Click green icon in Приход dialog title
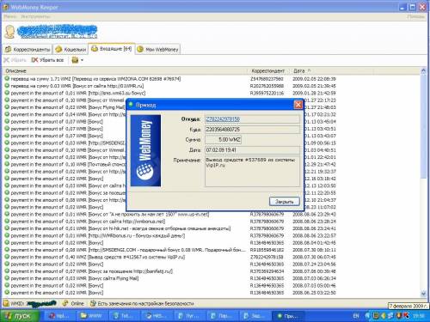Viewport: 430px width, 322px height. point(131,105)
